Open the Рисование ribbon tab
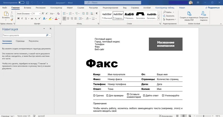 click(41, 8)
